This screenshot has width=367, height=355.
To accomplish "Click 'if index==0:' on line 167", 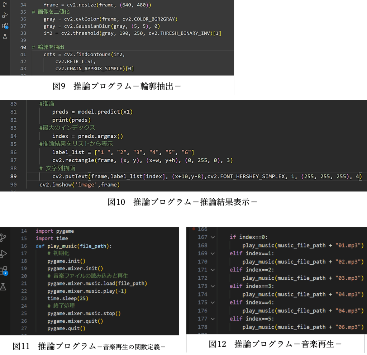I will pyautogui.click(x=249, y=237).
